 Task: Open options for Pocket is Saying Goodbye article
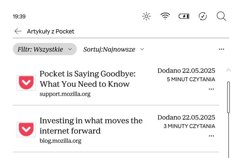pyautogui.click(x=211, y=89)
